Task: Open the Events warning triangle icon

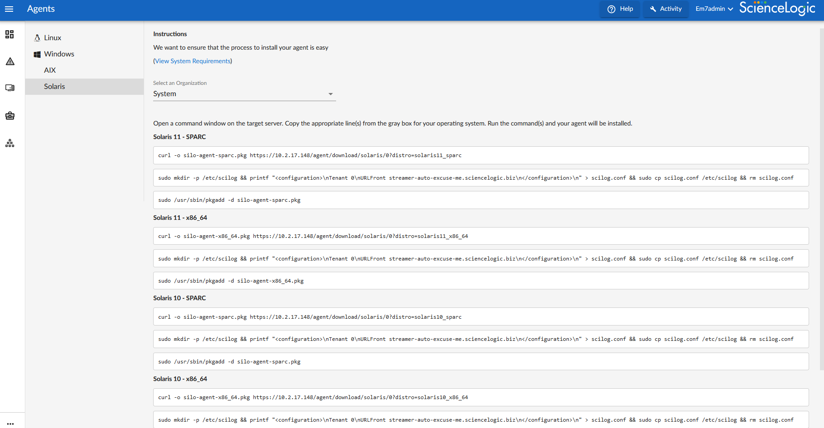Action: coord(10,61)
